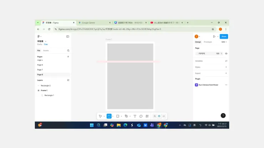Open Pen tool options dropdown arrow
264x148 pixels.
pyautogui.click(x=130, y=116)
